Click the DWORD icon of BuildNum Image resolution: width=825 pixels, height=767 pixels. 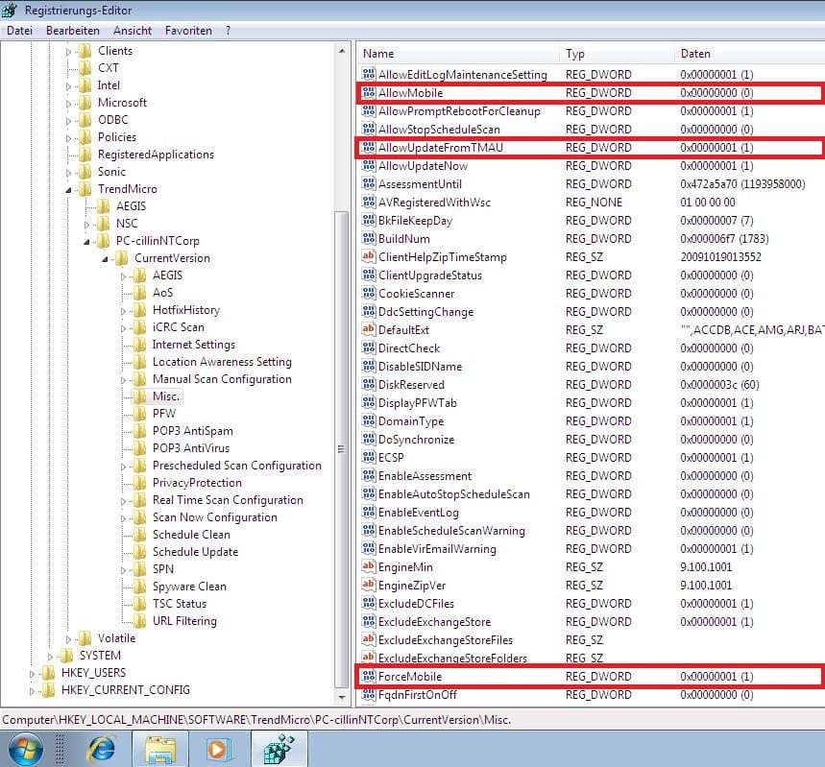click(x=369, y=238)
